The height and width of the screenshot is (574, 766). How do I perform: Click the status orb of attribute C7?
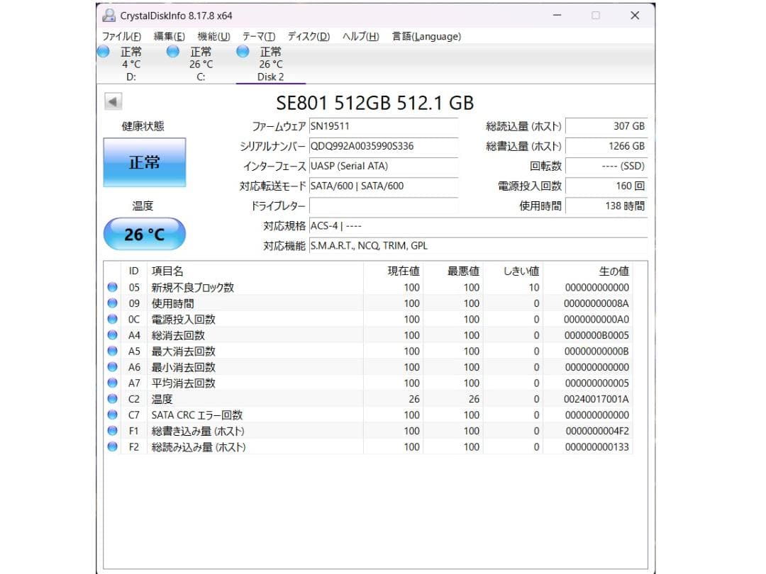point(112,415)
